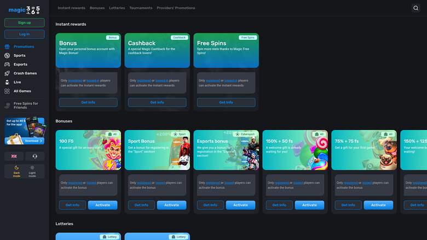
Task: Get Info on 75% + 75 fs
Action: [348, 205]
